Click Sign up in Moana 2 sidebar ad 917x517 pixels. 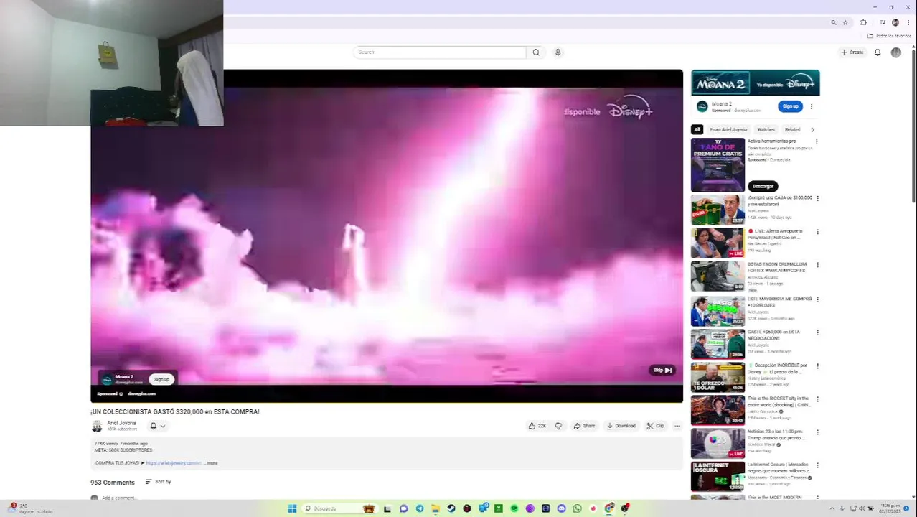click(x=790, y=106)
